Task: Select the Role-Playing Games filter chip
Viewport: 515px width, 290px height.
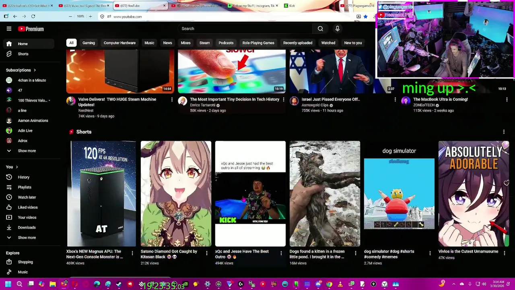Action: click(x=258, y=43)
